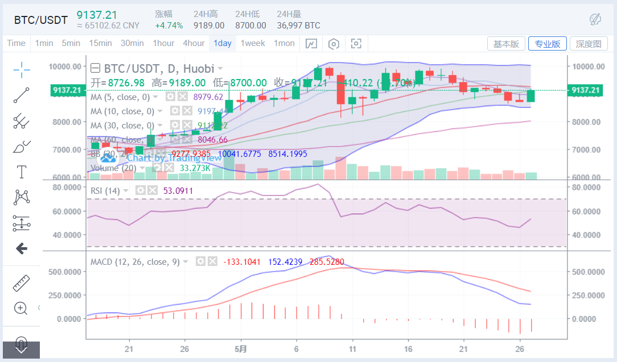Screen dimensions: 617x362
Task: Open settings for MA (60, close, 0)
Action: tap(175, 140)
